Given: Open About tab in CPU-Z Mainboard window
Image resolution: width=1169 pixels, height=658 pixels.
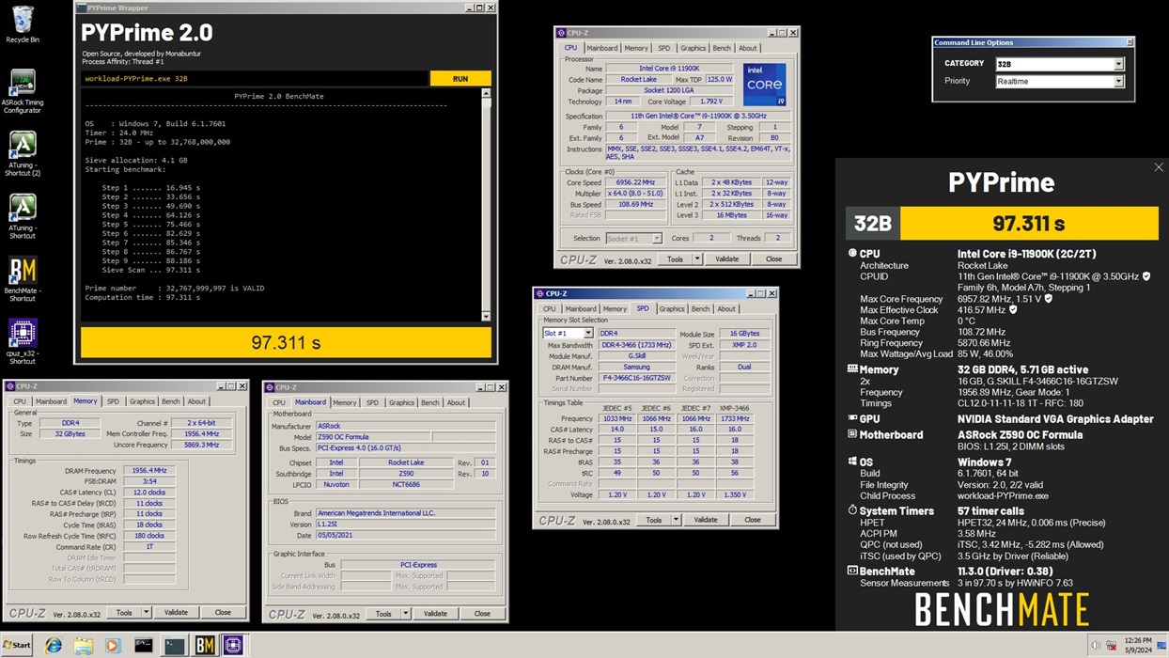Looking at the screenshot, I should (x=456, y=402).
